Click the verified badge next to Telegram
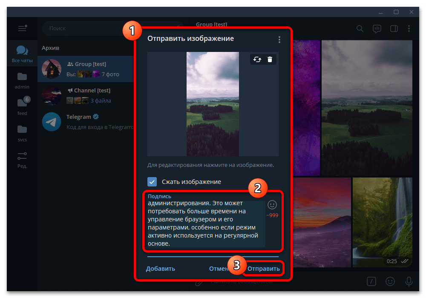The height and width of the screenshot is (298, 426). coord(95,117)
